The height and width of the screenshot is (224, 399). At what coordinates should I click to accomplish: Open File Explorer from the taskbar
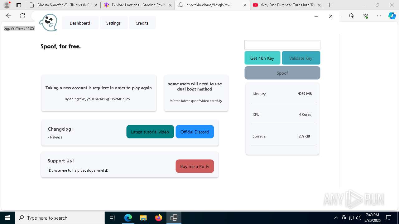coord(143,218)
